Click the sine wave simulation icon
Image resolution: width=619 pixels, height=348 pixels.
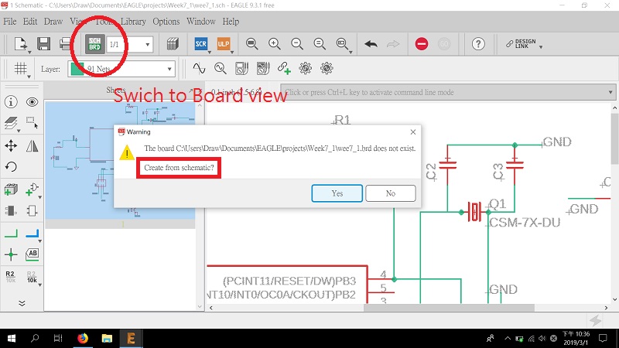pyautogui.click(x=199, y=68)
